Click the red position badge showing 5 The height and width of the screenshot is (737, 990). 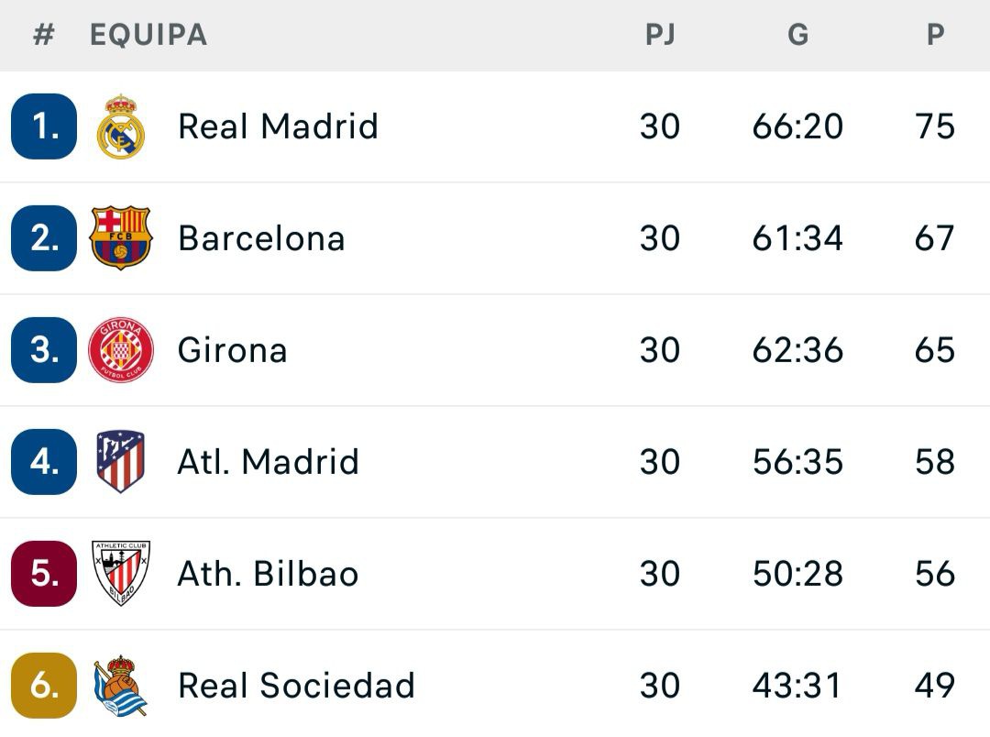(x=43, y=573)
